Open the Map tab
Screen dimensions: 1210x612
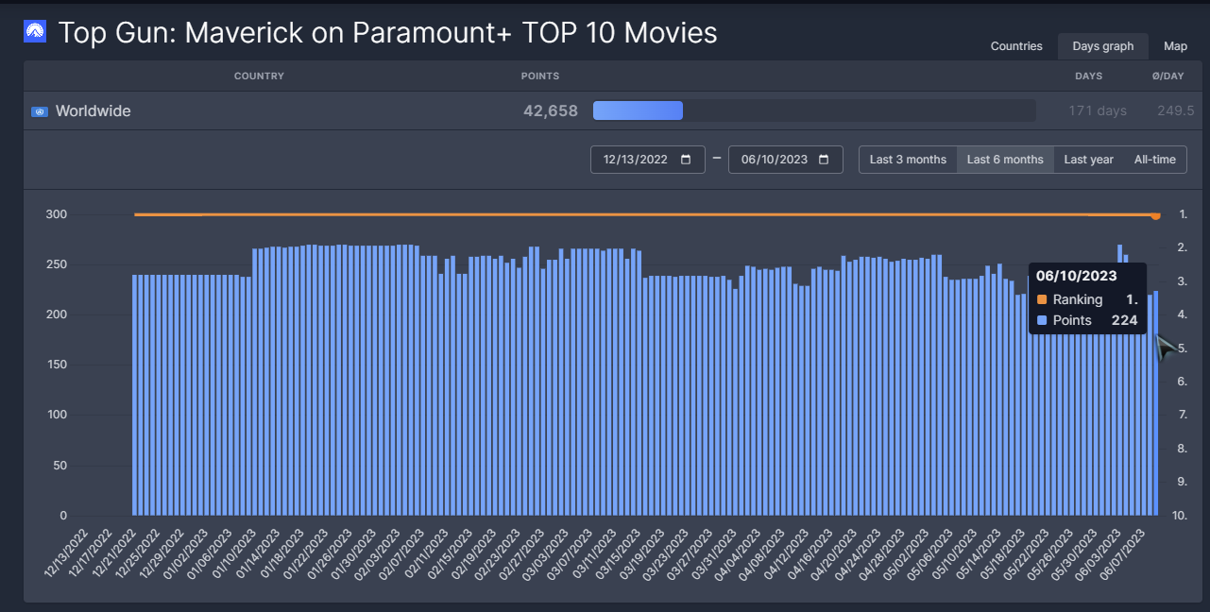point(1175,46)
